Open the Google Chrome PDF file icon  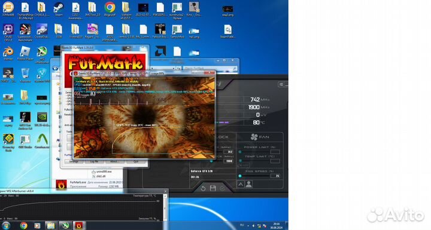coord(110,10)
